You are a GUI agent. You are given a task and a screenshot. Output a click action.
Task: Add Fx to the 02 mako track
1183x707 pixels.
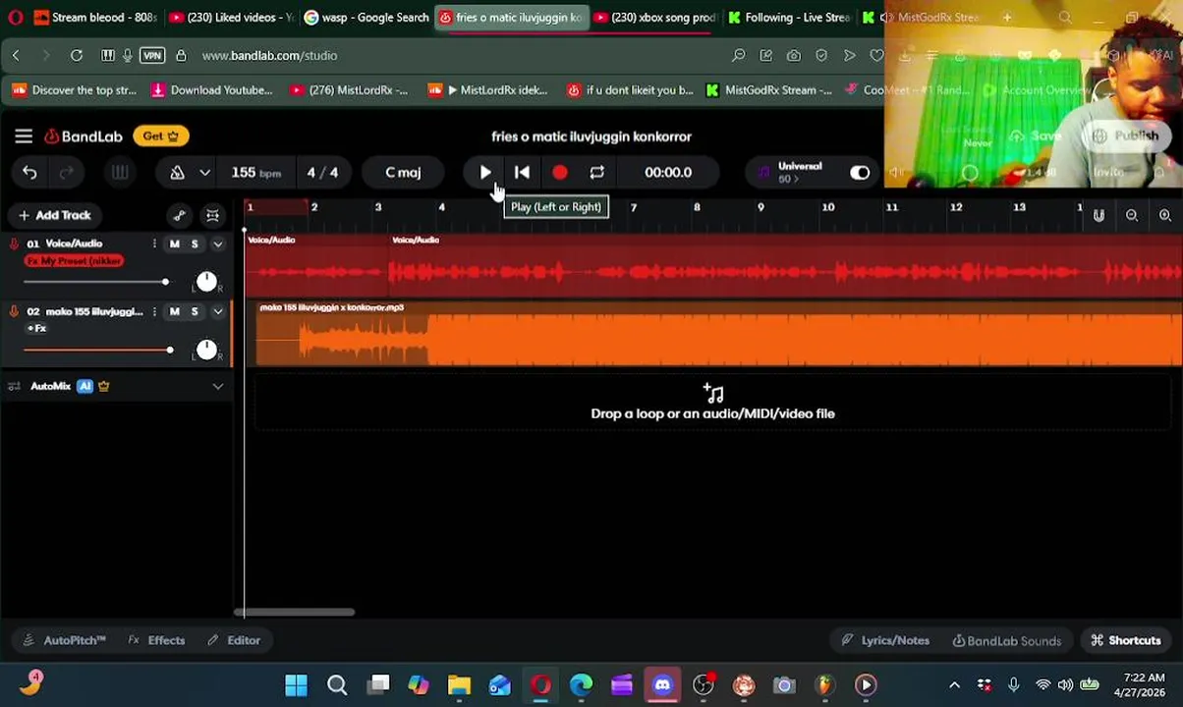[37, 328]
